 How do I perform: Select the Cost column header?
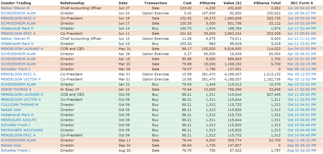[187, 3]
